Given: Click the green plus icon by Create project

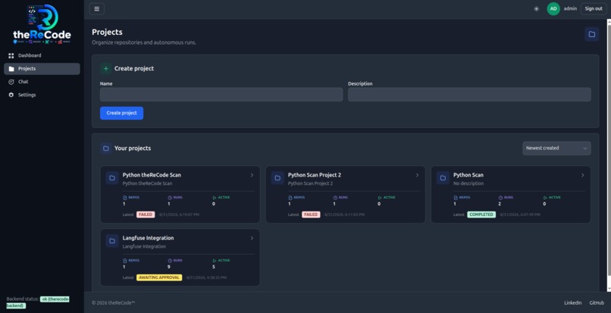Looking at the screenshot, I should (x=105, y=69).
